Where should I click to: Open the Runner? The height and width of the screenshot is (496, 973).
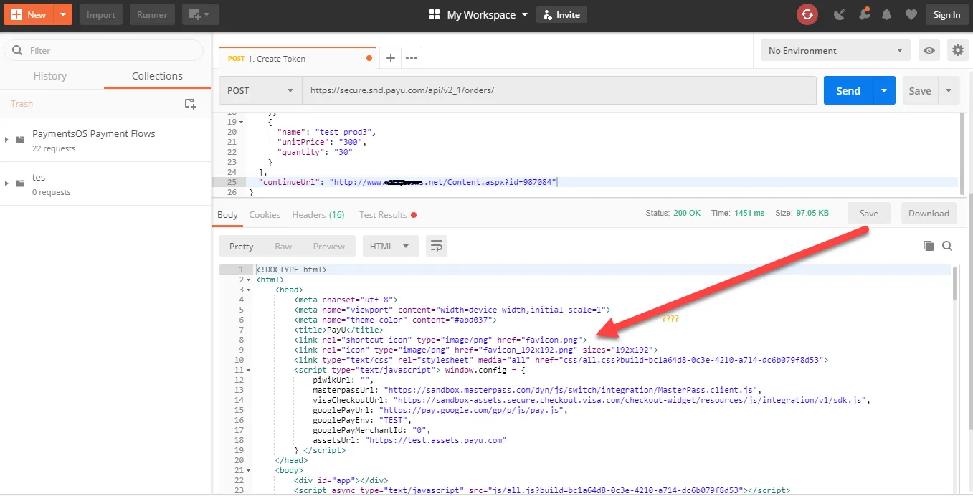click(x=152, y=14)
